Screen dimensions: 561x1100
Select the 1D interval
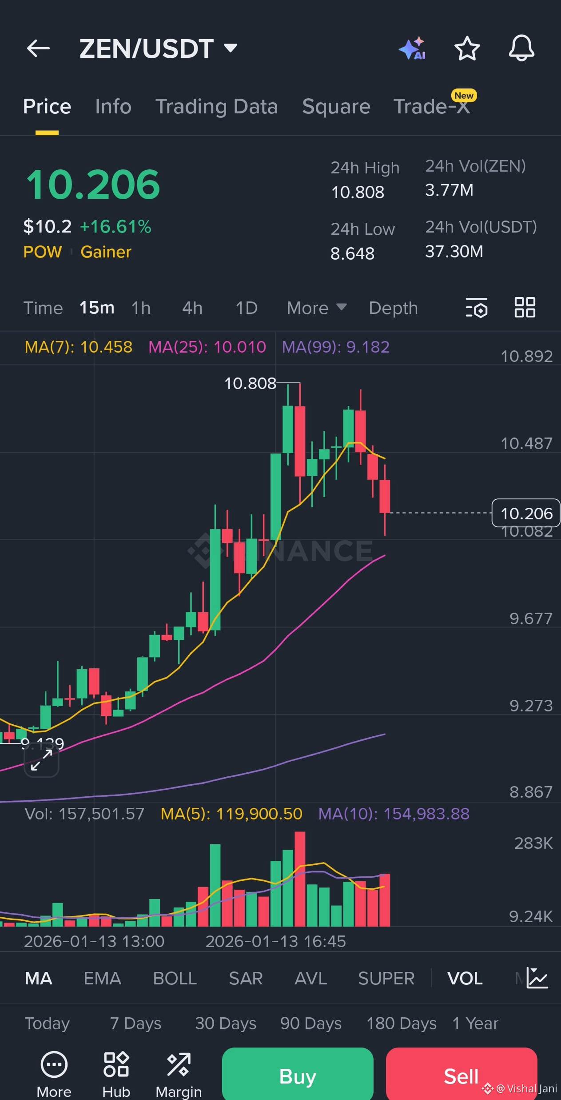click(x=247, y=308)
